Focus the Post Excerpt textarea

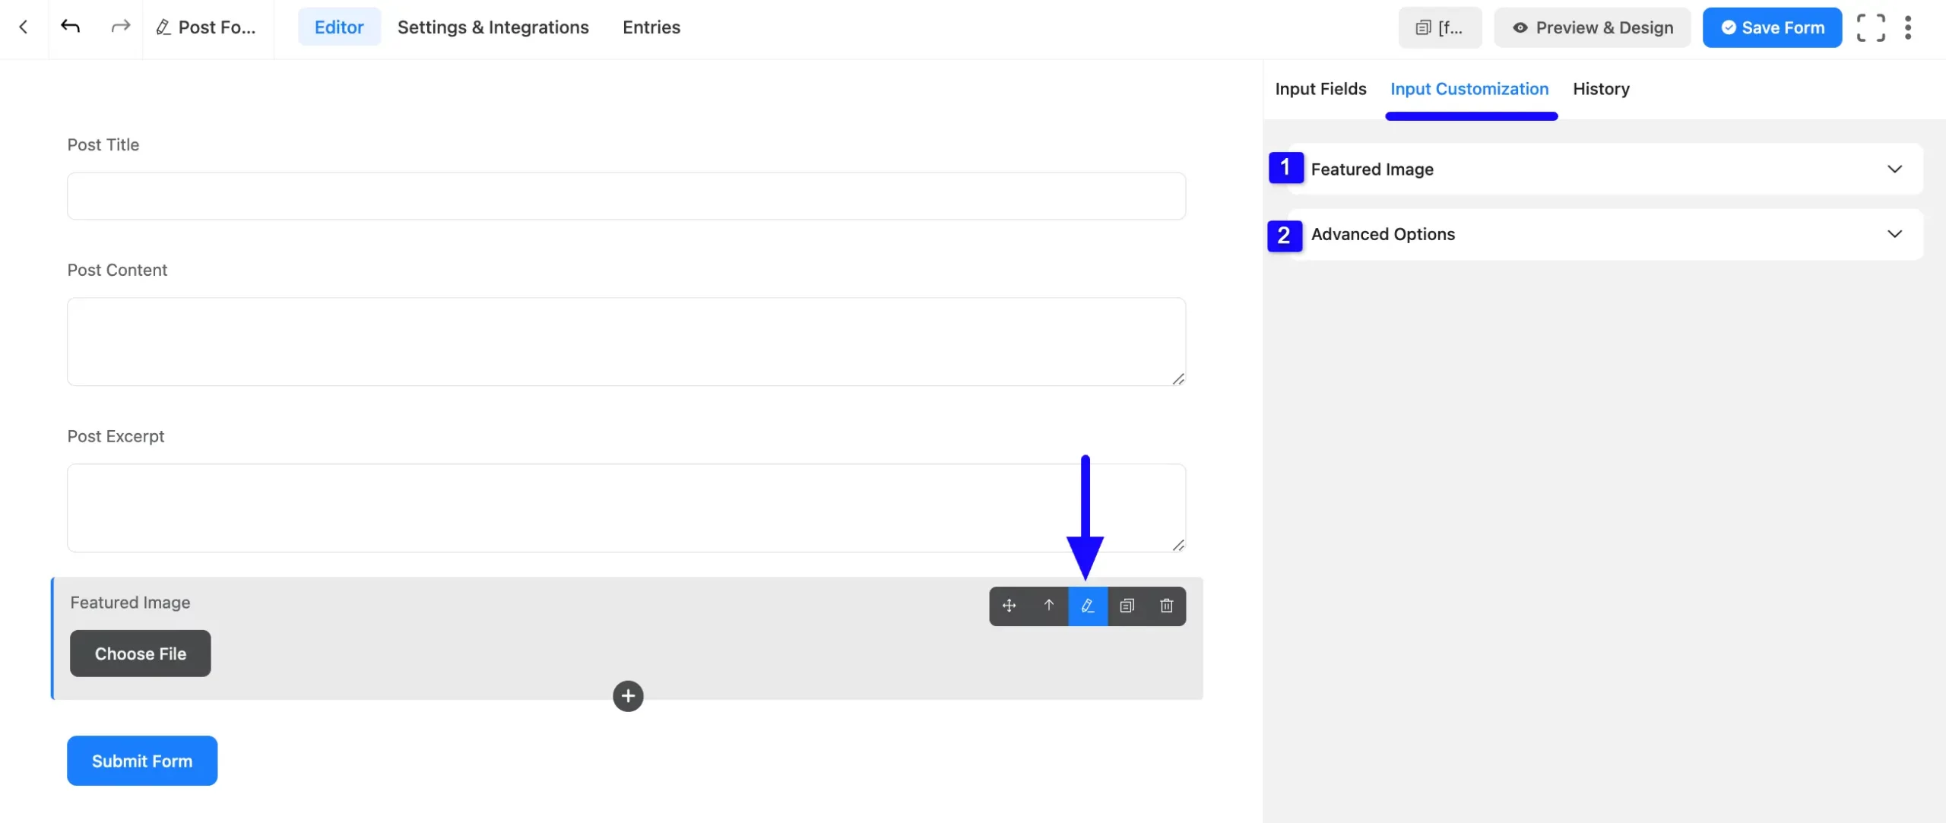(x=626, y=508)
